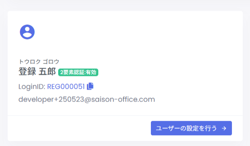Image resolution: width=250 pixels, height=146 pixels.
Task: Open the REG000051 login ID link
Action: pos(66,86)
